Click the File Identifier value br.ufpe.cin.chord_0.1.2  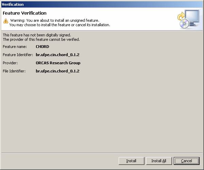57,71
